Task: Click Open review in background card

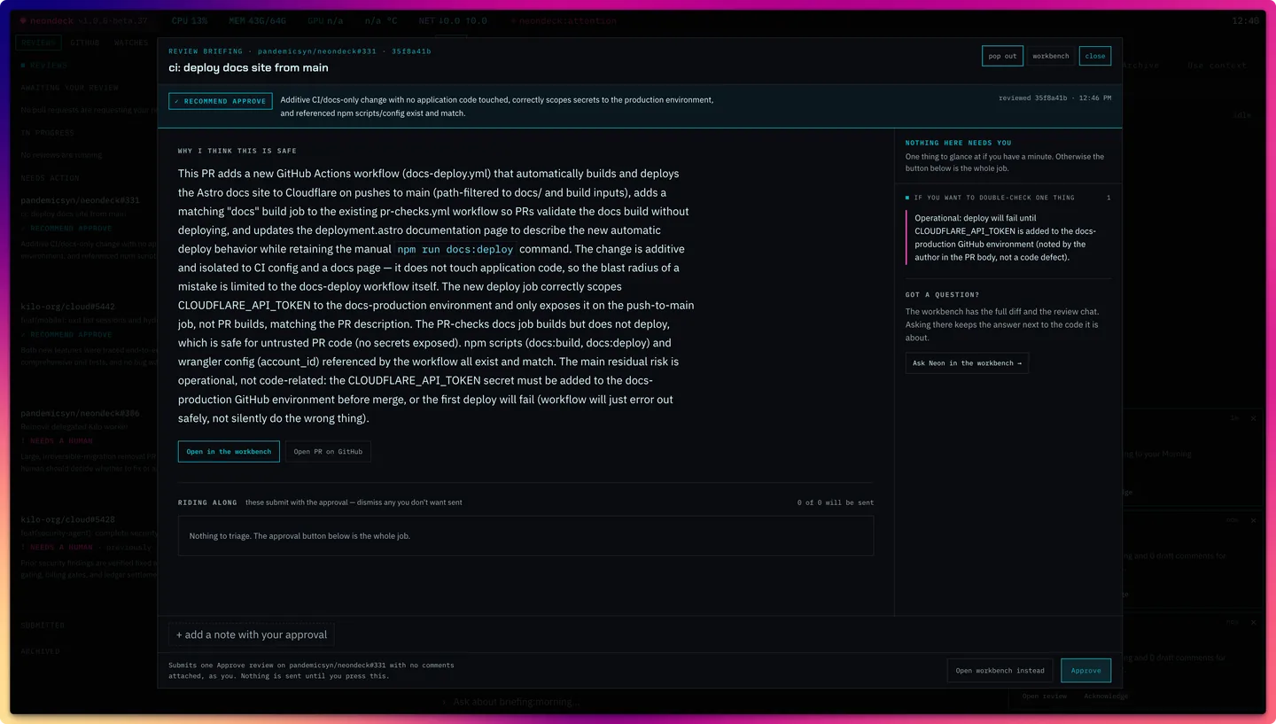Action: (1045, 697)
